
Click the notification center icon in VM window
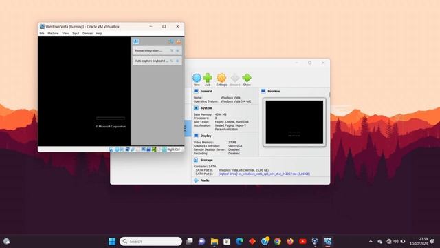tap(136, 41)
